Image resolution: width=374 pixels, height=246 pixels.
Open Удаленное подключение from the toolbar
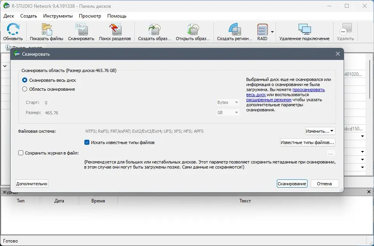[304, 32]
